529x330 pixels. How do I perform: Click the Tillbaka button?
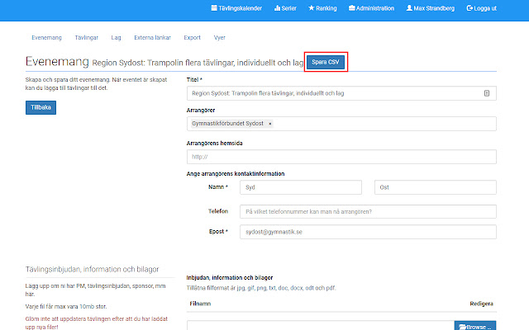coord(41,107)
